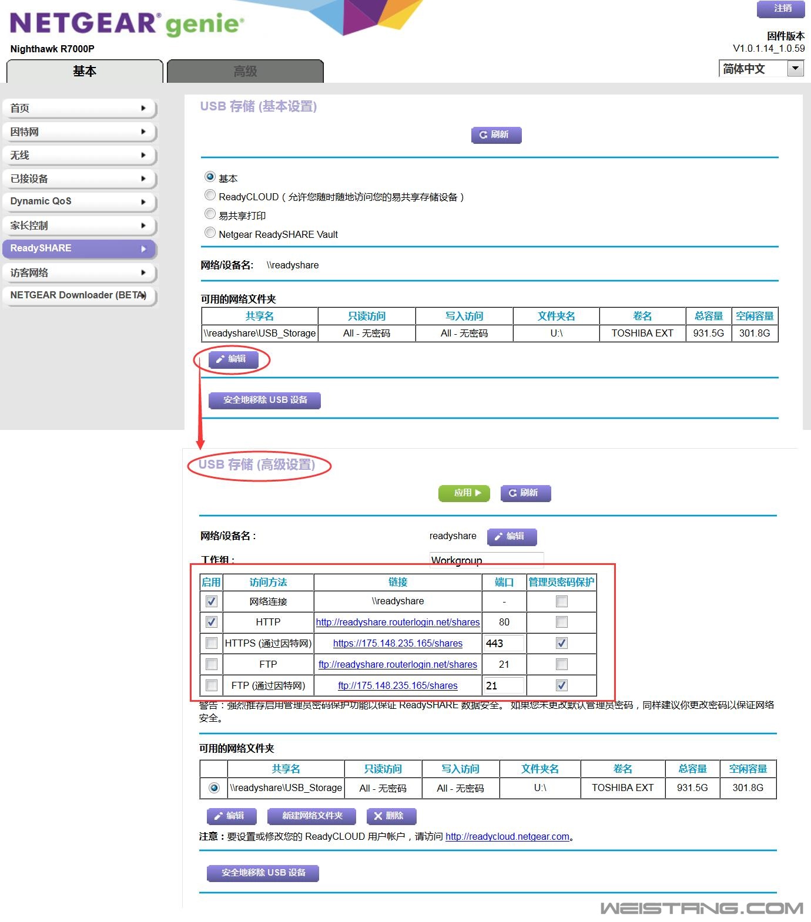Click the green 应用 button
Screen dimensions: 811x922
click(x=464, y=493)
